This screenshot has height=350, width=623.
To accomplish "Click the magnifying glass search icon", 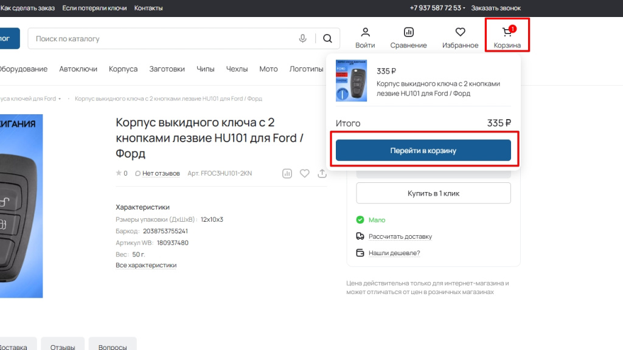I will (x=327, y=39).
